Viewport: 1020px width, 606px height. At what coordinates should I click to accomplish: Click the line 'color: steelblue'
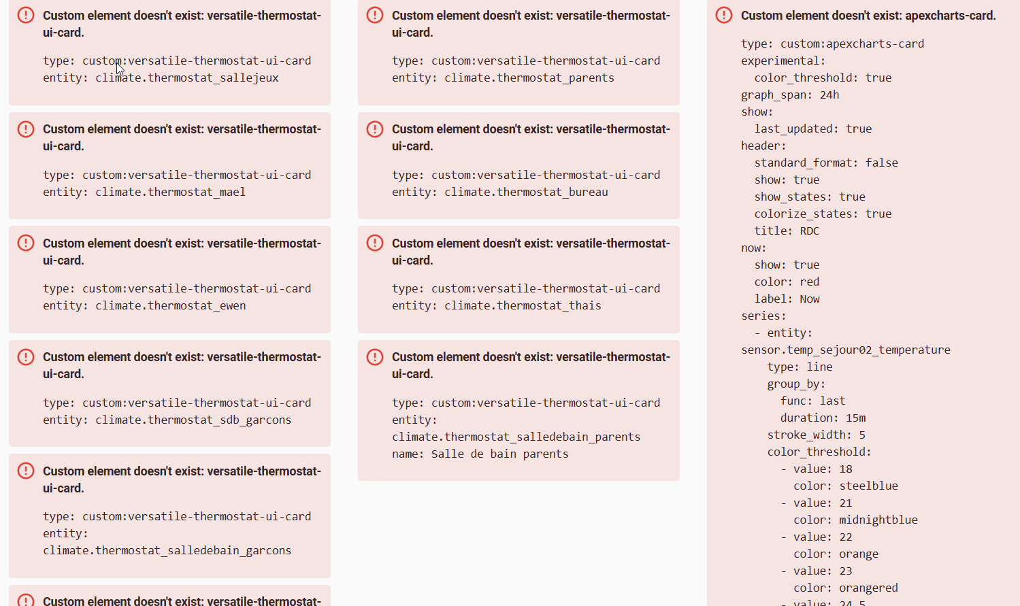coord(846,486)
